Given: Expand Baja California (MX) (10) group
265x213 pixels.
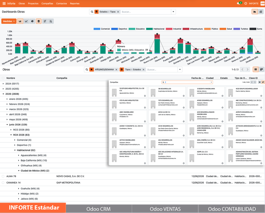Looking at the screenshot, I should tap(34, 161).
